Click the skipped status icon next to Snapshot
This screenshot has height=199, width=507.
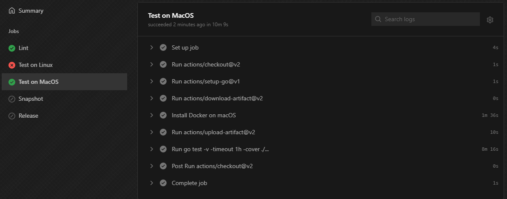(x=12, y=99)
